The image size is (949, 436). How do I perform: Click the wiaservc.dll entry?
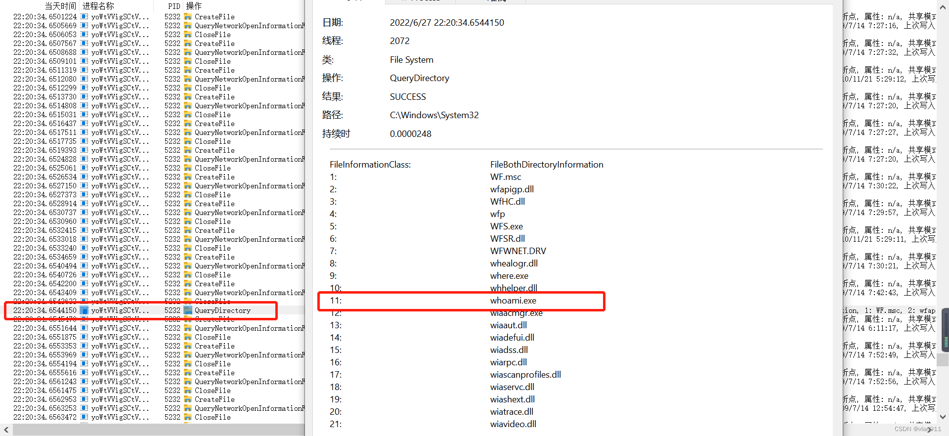tap(512, 387)
